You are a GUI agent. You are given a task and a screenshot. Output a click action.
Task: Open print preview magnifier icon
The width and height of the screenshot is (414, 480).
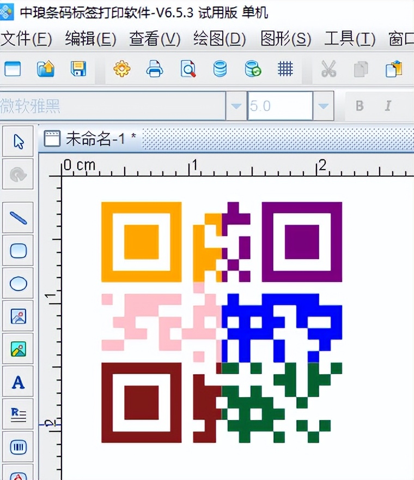[x=188, y=69]
